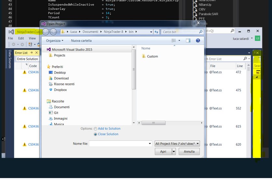Select Preferiti star item
This screenshot has height=180, width=272.
point(55,67)
